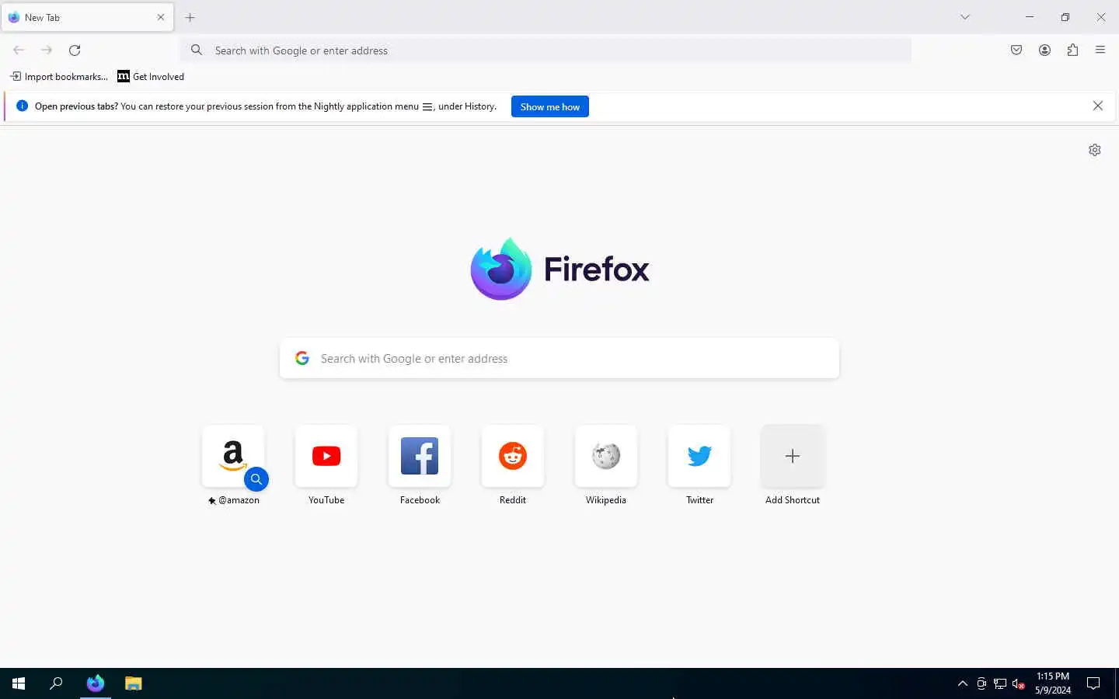1119x699 pixels.
Task: Open the Firefox account icon
Action: tap(1044, 50)
